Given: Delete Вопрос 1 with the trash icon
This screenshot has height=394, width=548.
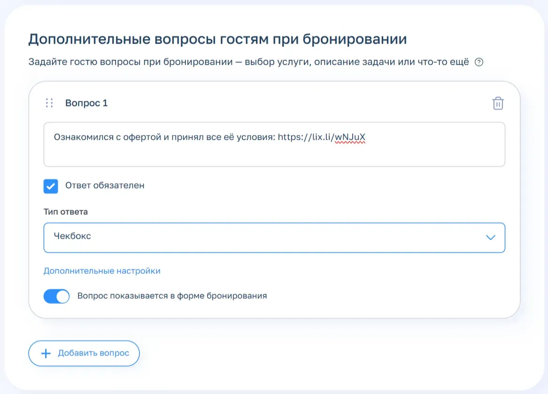Looking at the screenshot, I should point(498,103).
